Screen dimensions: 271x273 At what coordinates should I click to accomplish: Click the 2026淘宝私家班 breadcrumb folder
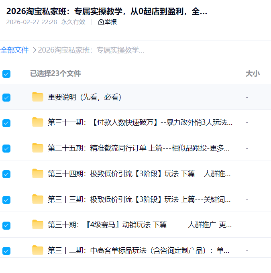coord(91,50)
